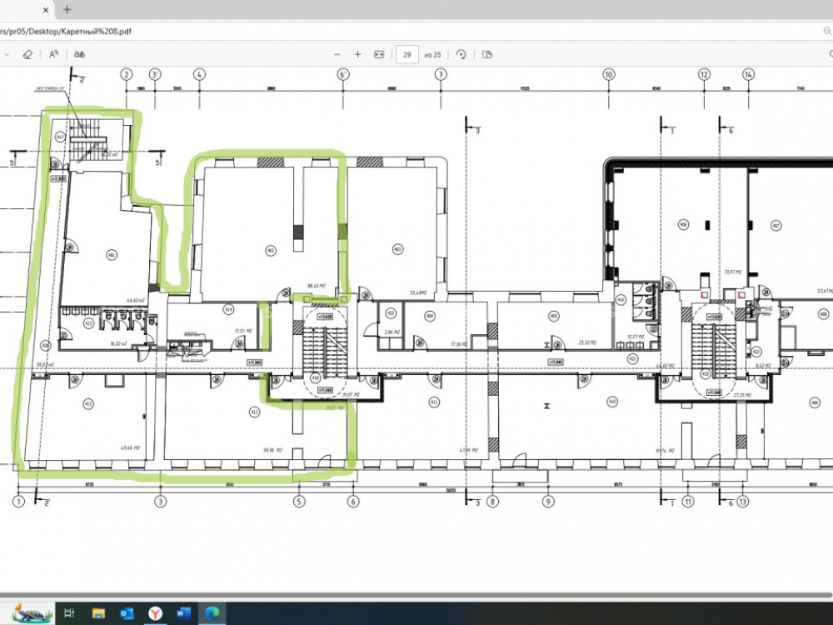Click the page number field showing 29
833x625 pixels.
point(407,54)
